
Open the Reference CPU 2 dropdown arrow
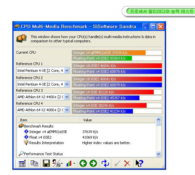click(x=67, y=84)
